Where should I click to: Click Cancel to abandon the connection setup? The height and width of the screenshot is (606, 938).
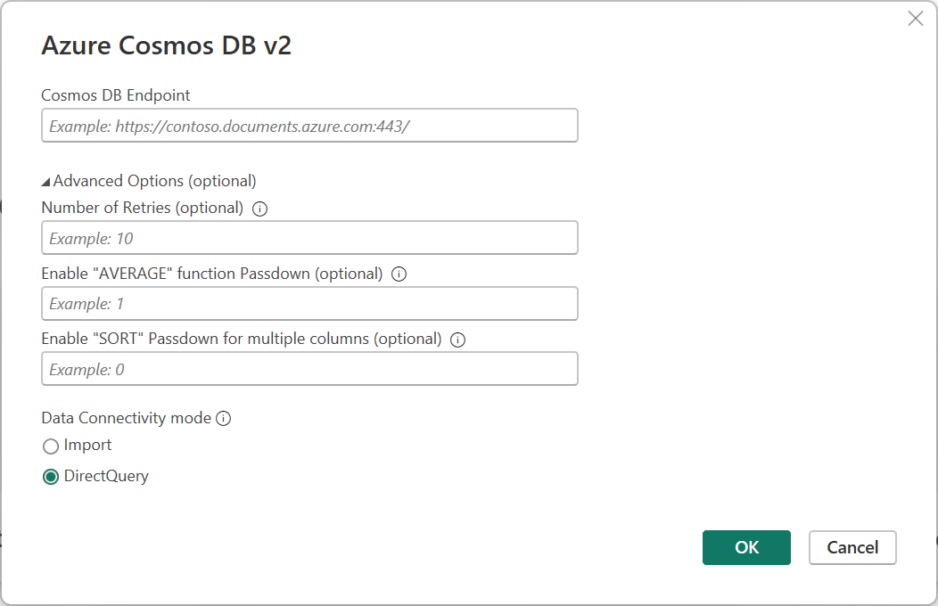click(852, 547)
